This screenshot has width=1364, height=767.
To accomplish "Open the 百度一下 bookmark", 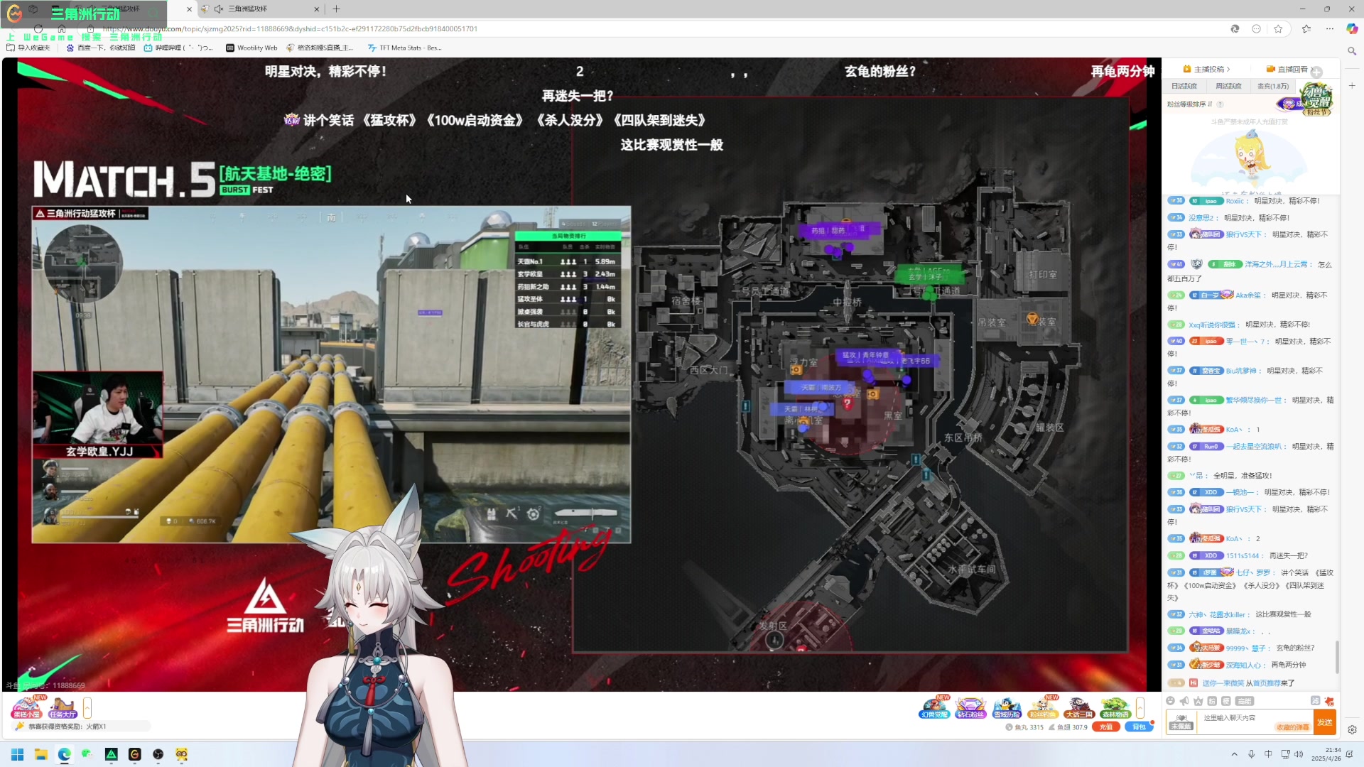I will (x=100, y=48).
